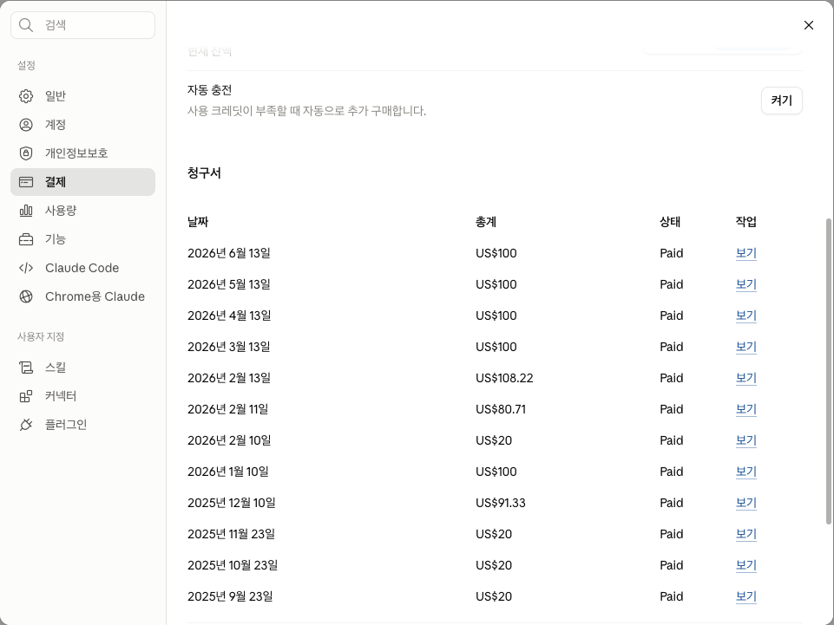Screen dimensions: 834x625
Task: Click the 상태 column header
Action: click(670, 222)
